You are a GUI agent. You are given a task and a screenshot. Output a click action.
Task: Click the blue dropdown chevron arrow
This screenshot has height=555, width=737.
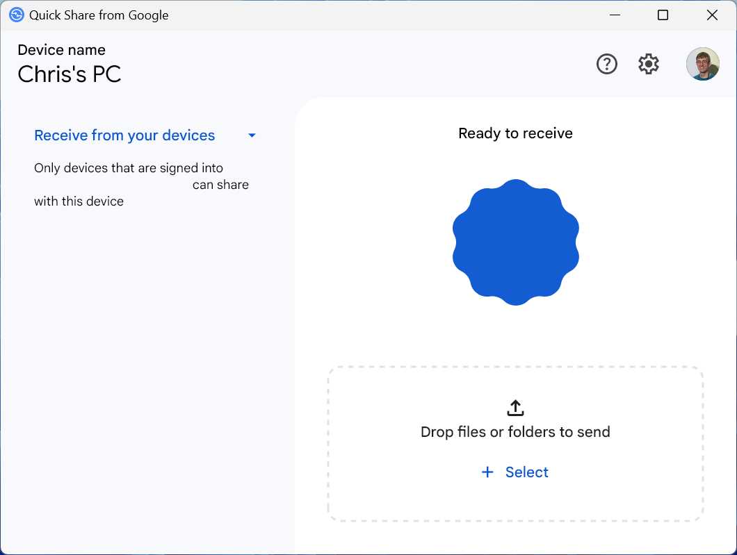[x=251, y=135]
